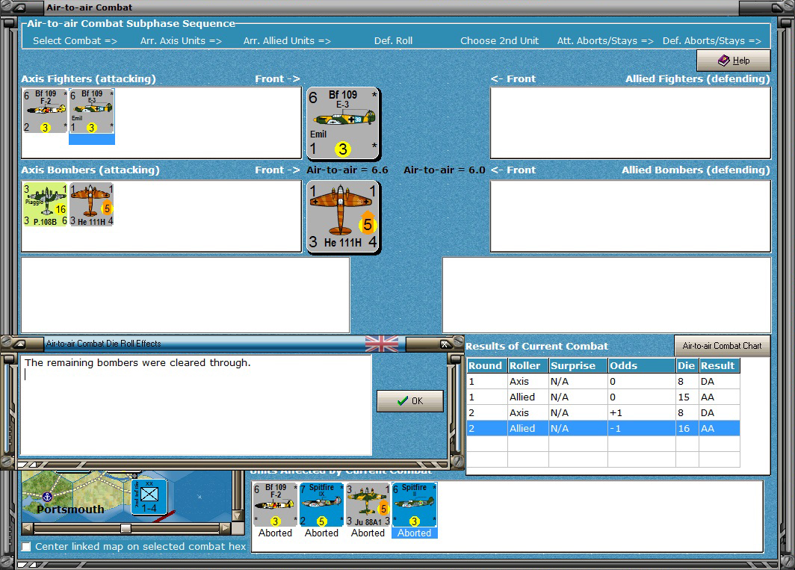Confirm the die roll effects with OK
Viewport: 795px width, 570px height.
pyautogui.click(x=410, y=400)
